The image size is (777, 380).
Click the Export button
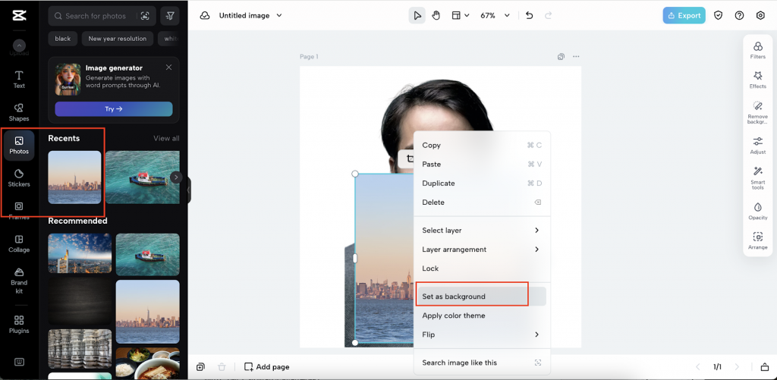[x=684, y=15]
